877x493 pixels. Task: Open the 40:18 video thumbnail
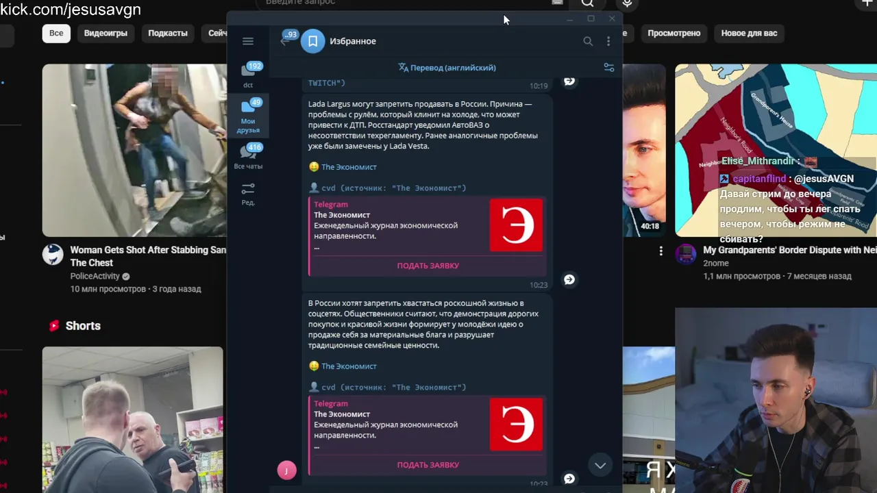pos(644,150)
